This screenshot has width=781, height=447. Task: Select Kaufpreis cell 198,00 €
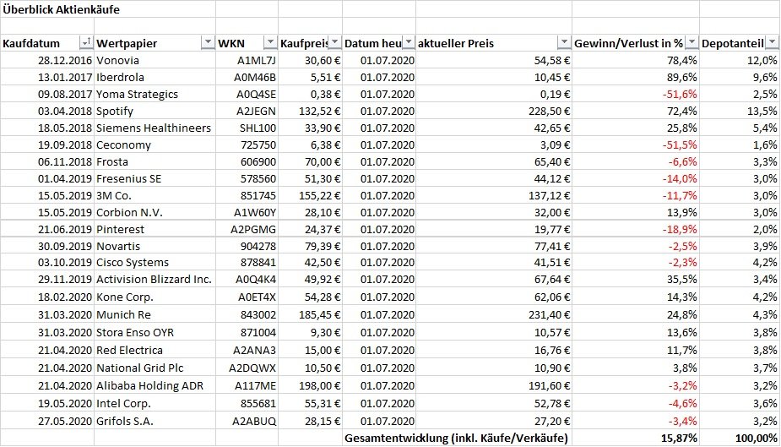tap(311, 385)
